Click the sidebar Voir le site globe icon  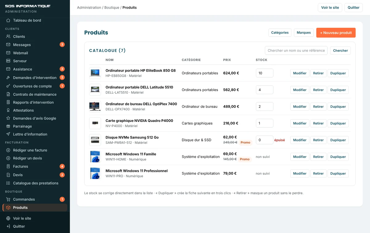[8, 218]
